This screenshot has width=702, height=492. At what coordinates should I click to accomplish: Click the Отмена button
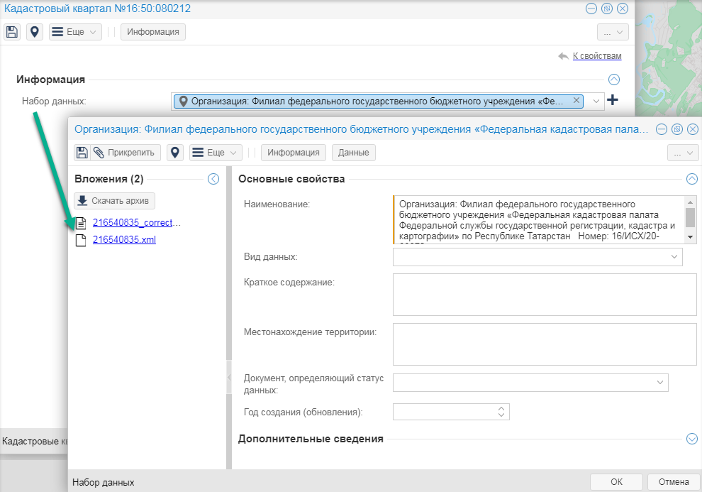(674, 482)
